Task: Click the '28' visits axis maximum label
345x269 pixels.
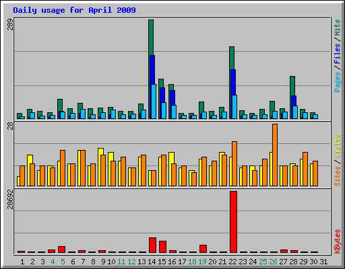Action: 10,126
